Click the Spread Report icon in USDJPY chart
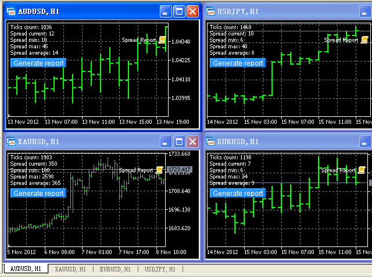Screen dimensions: 372x279 tap(364, 40)
